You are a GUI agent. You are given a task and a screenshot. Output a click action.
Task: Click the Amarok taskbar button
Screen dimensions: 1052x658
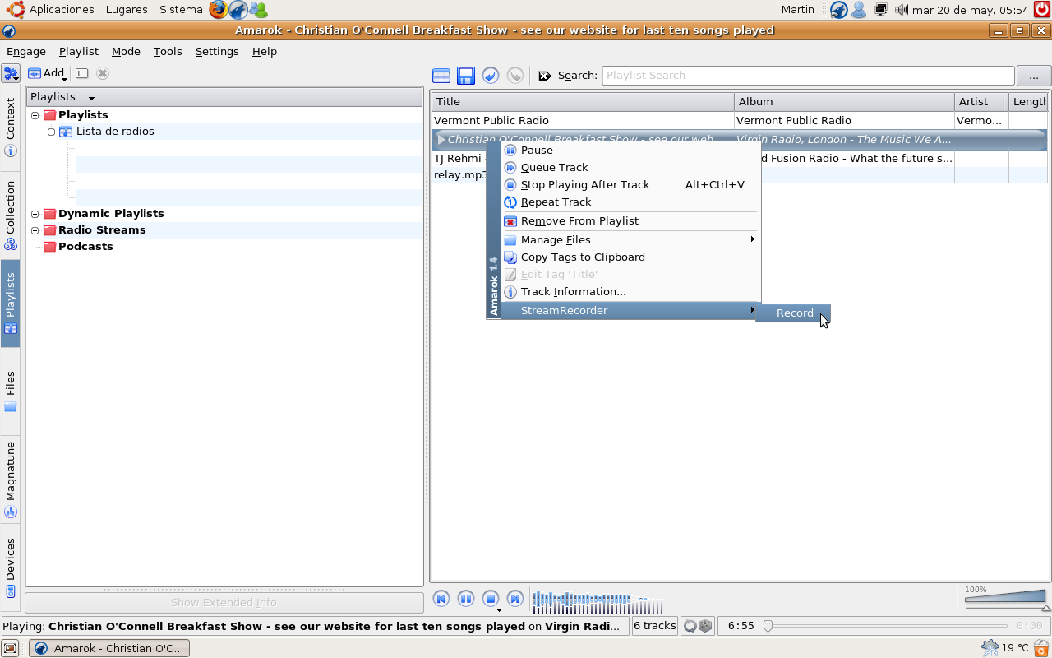click(x=109, y=648)
